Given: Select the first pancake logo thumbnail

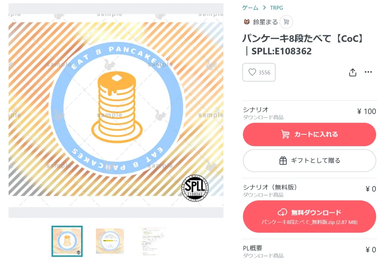Looking at the screenshot, I should 67,241.
